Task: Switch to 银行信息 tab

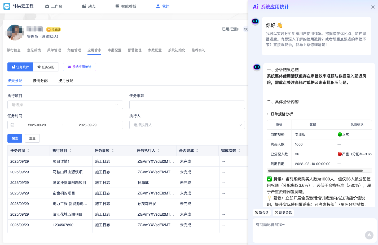Action: (14, 50)
